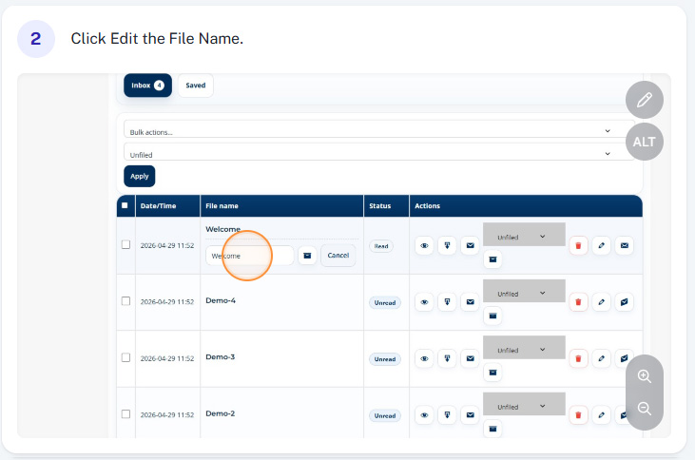
Task: Rename Demo-3 using its pencil icon
Action: 602,358
